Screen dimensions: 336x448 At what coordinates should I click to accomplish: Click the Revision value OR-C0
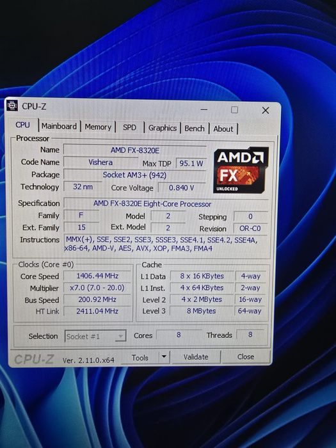pos(251,228)
